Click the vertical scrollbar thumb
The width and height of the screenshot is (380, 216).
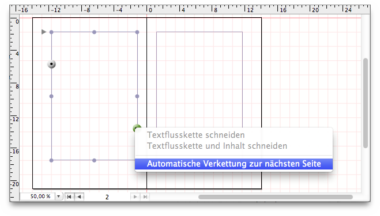366,103
